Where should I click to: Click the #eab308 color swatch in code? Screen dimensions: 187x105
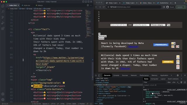(x=32, y=86)
